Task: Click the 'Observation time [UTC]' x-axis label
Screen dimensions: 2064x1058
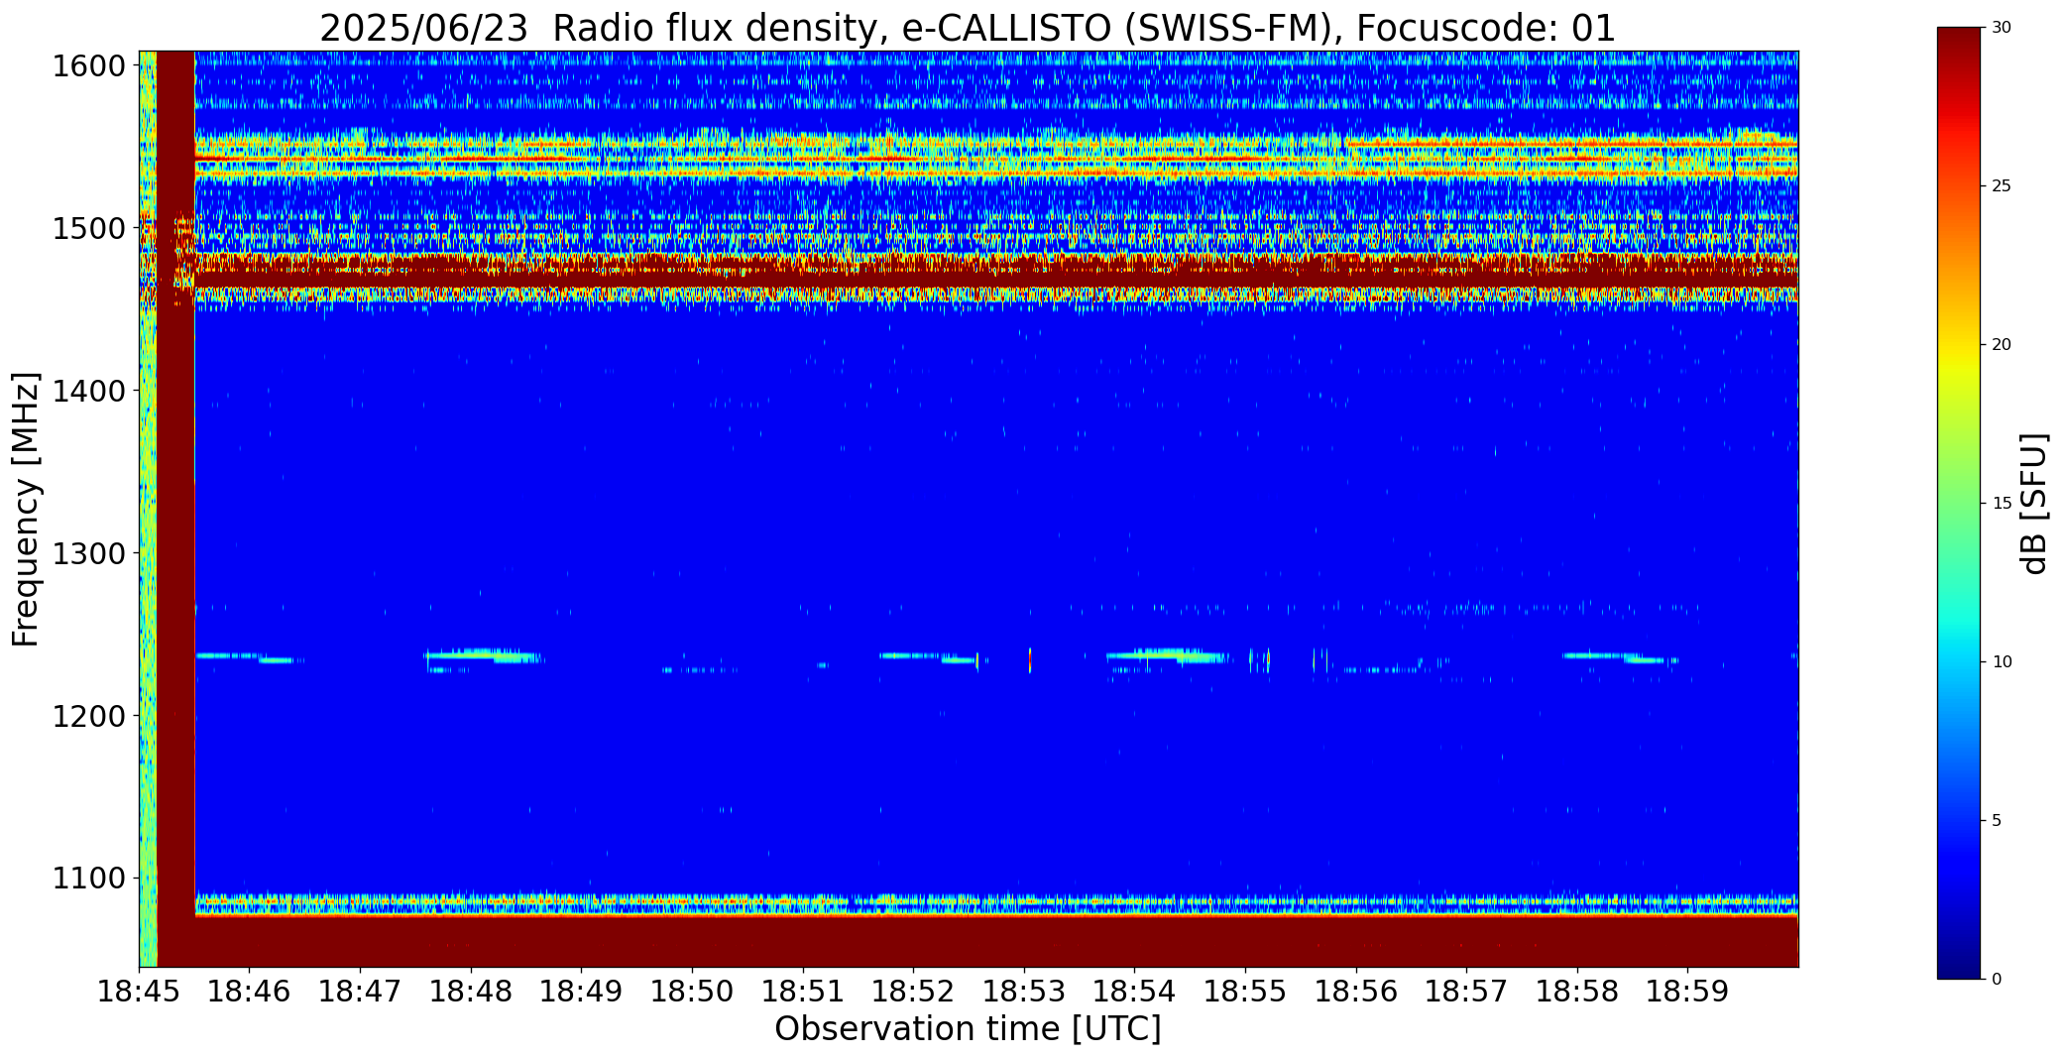Action: point(968,1029)
